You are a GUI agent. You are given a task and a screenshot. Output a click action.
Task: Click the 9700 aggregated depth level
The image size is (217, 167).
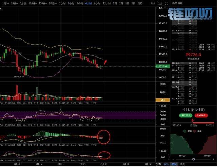click(x=207, y=63)
